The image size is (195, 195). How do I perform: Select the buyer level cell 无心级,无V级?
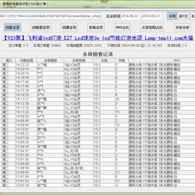coord(79,168)
